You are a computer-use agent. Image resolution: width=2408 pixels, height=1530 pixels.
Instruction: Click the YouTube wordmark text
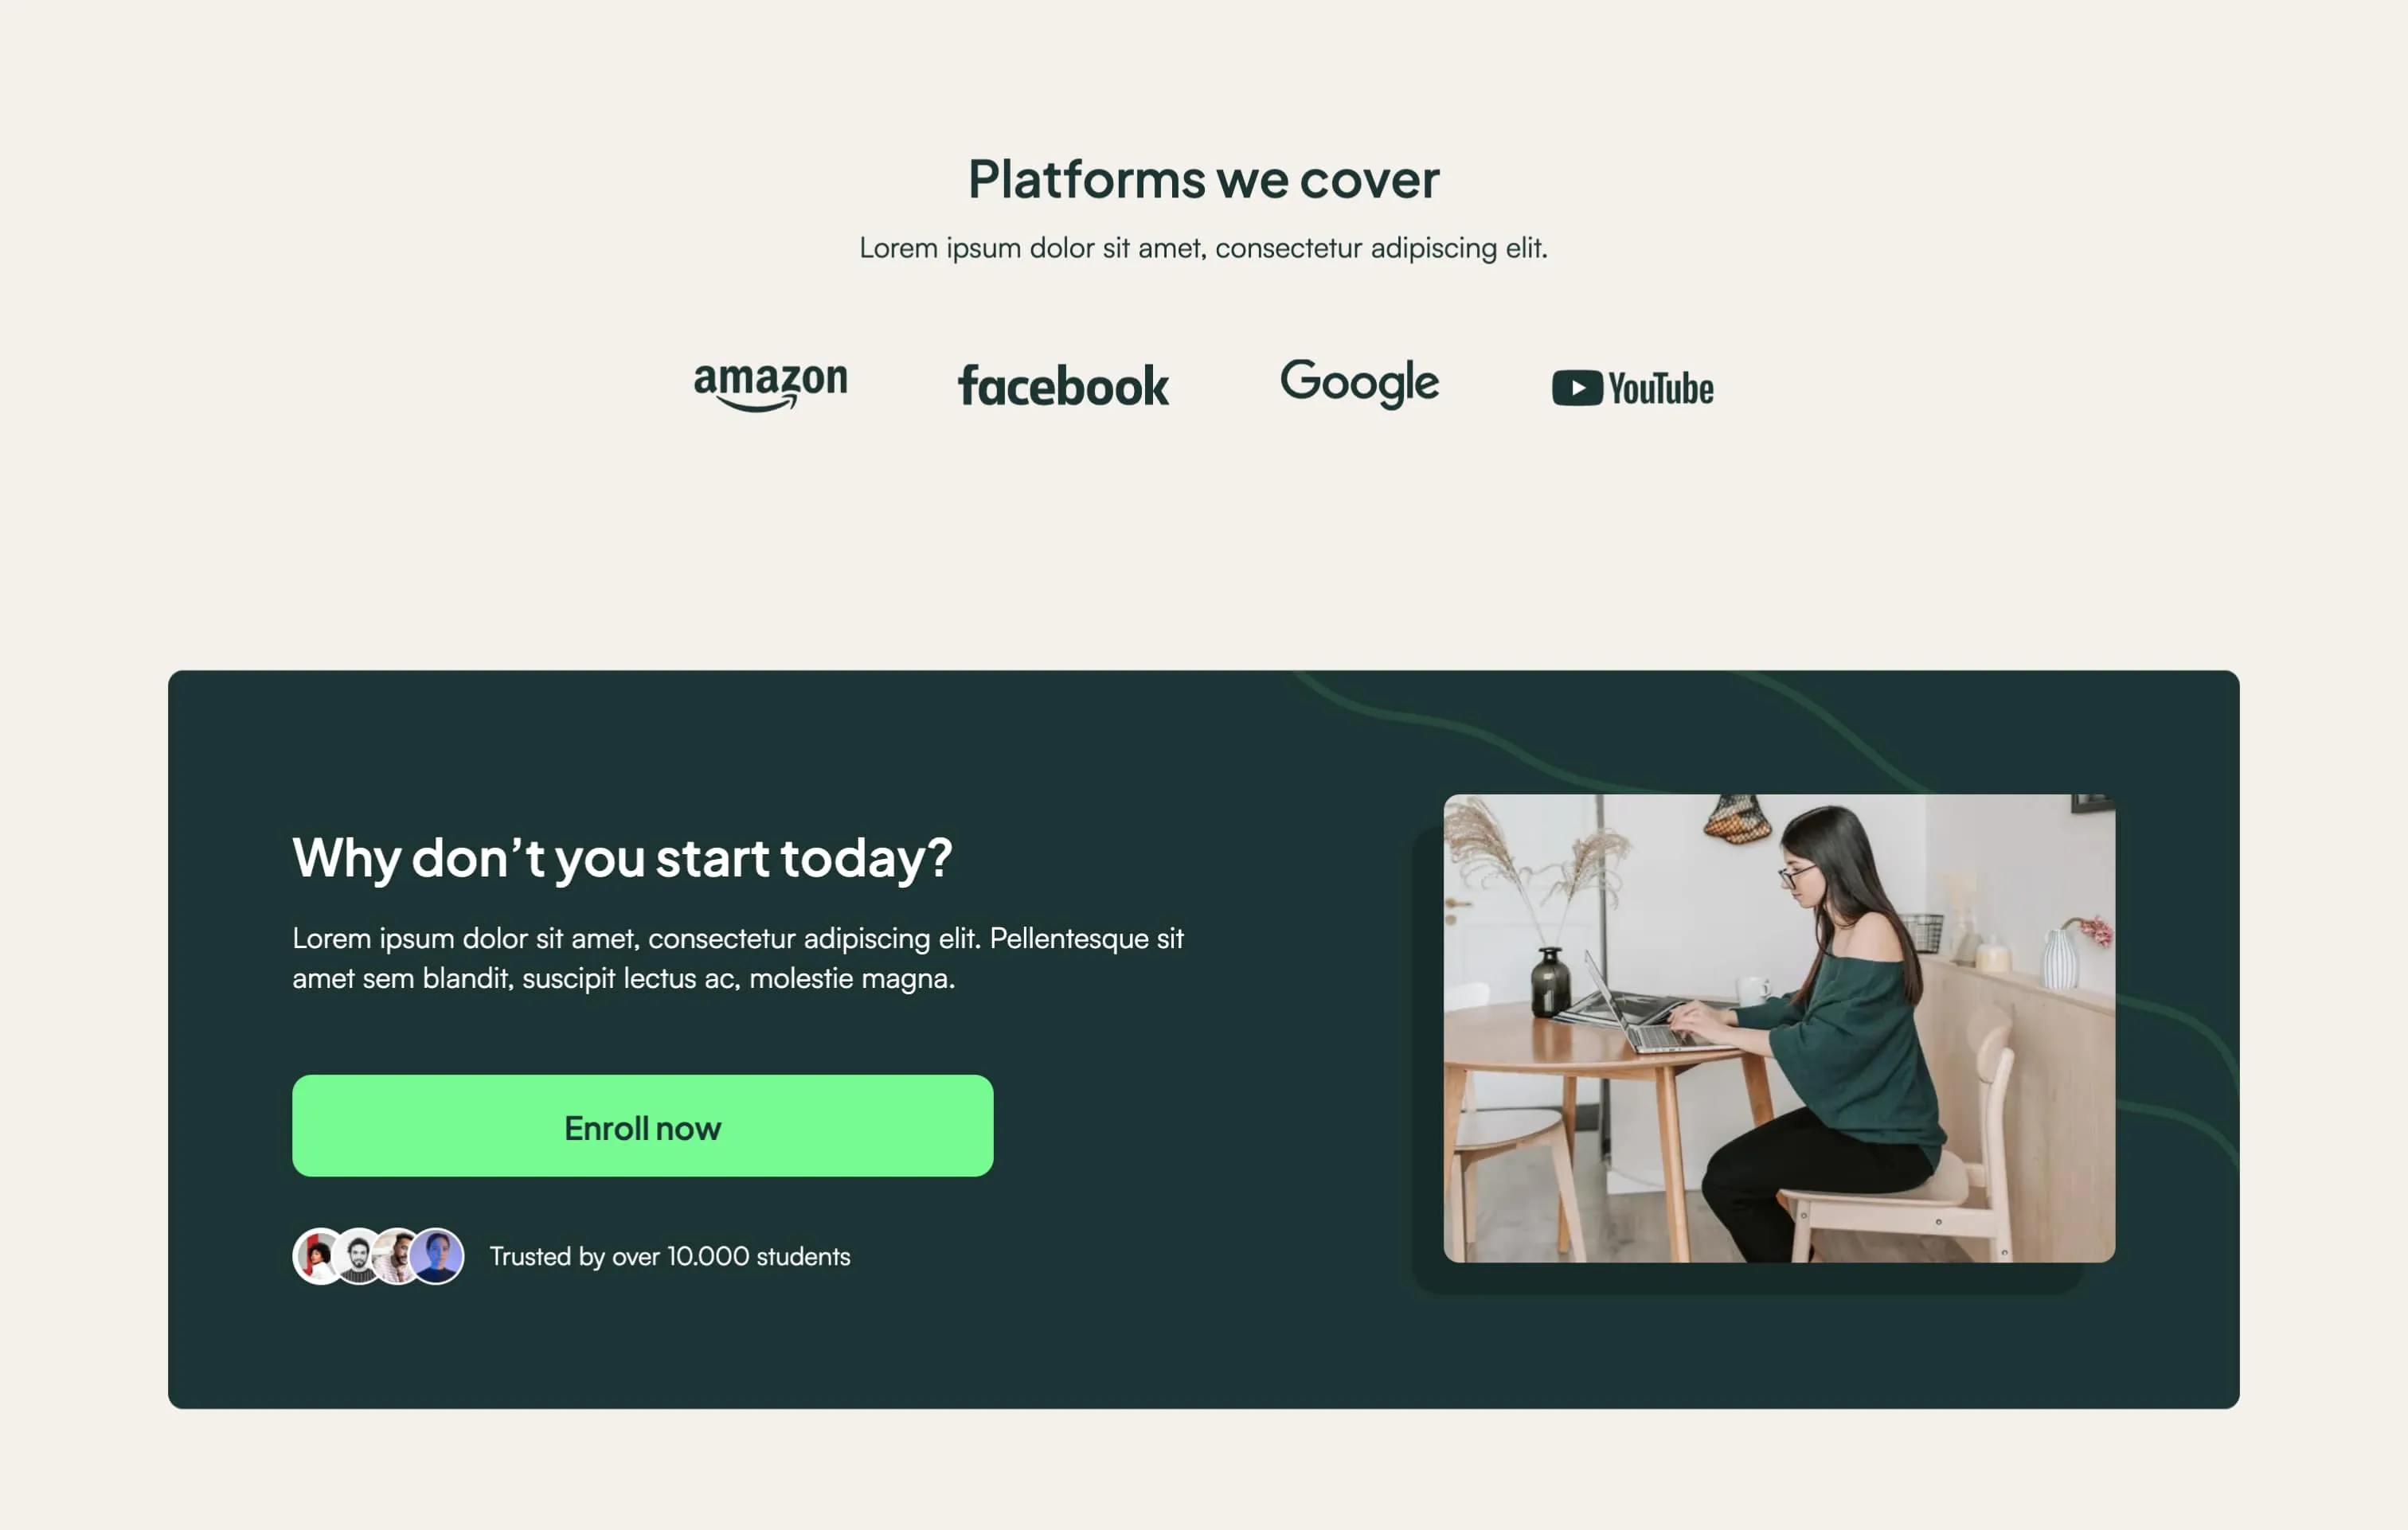(x=1661, y=389)
